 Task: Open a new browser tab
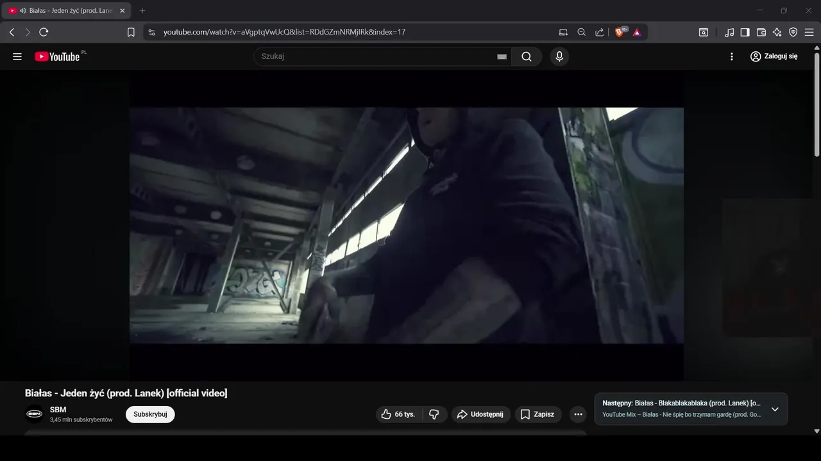142,11
